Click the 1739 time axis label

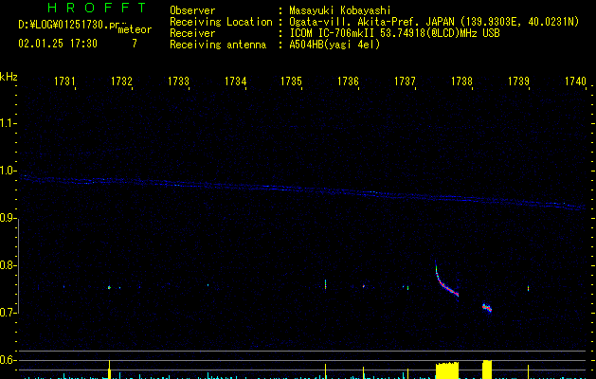(518, 81)
